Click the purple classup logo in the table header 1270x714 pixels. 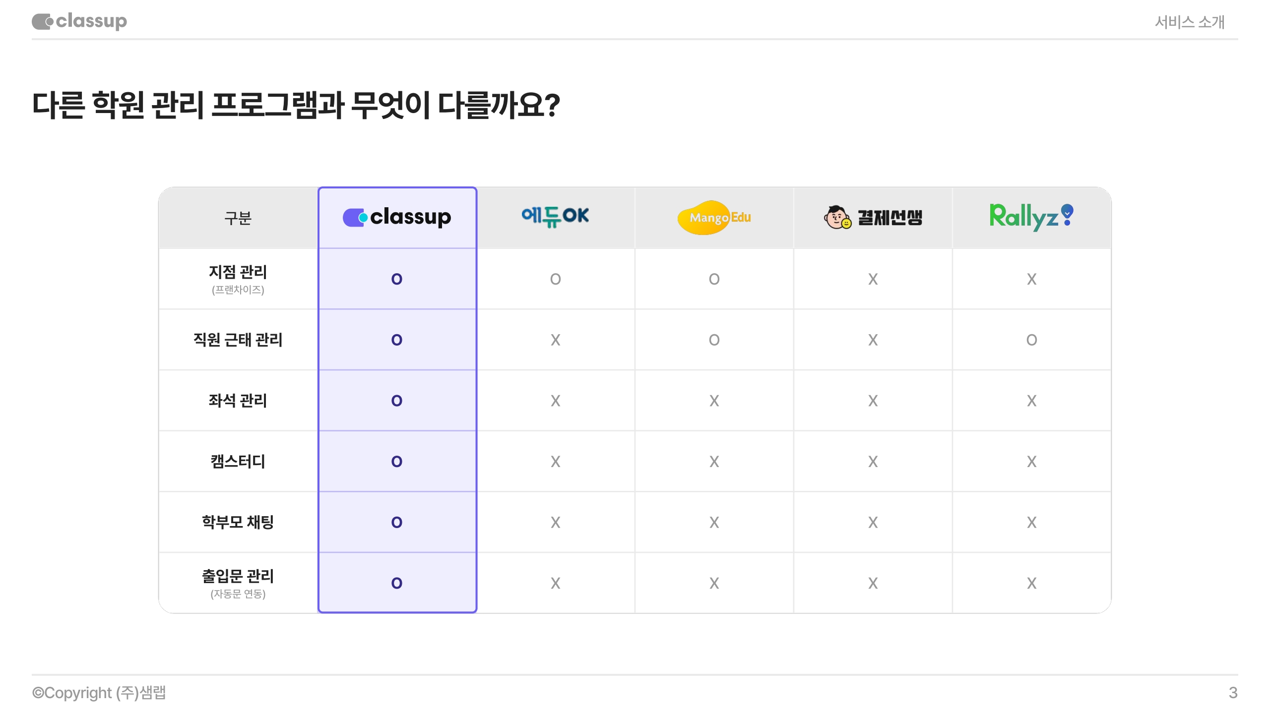pyautogui.click(x=397, y=217)
